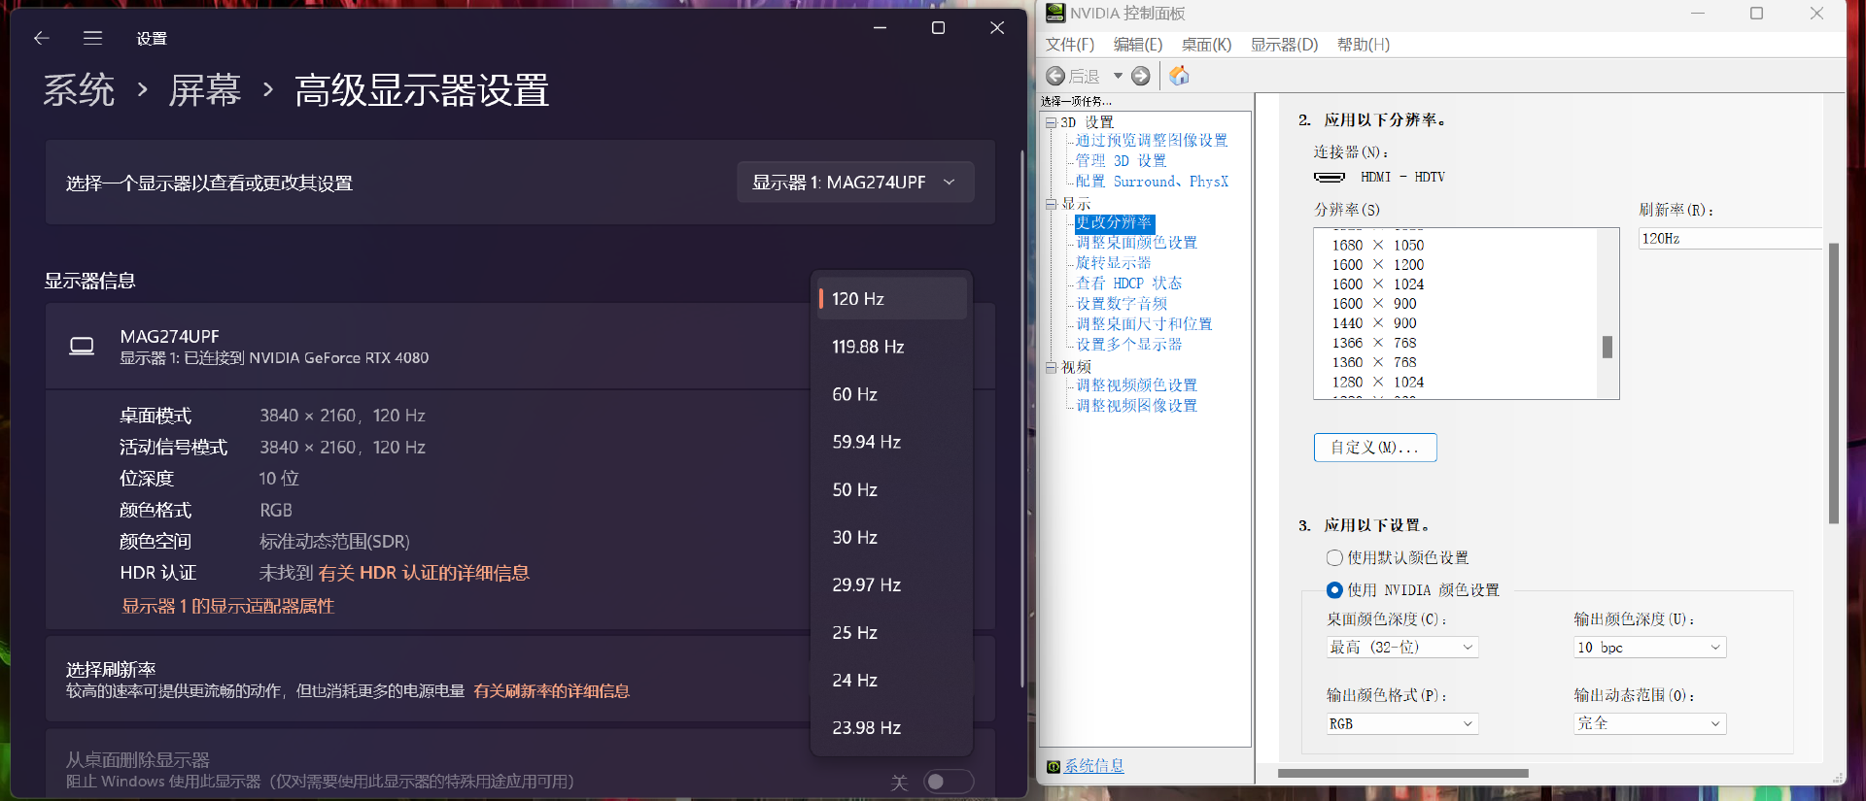This screenshot has width=1866, height=801.
Task: Click the NVIDIA Control Panel back button
Action: click(x=1073, y=76)
